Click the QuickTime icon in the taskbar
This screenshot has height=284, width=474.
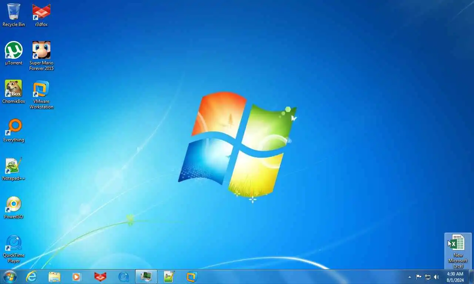(123, 277)
